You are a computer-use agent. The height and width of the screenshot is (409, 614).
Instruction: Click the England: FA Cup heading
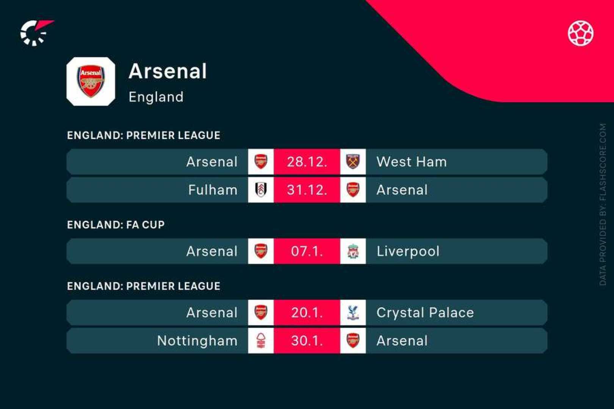click(116, 225)
